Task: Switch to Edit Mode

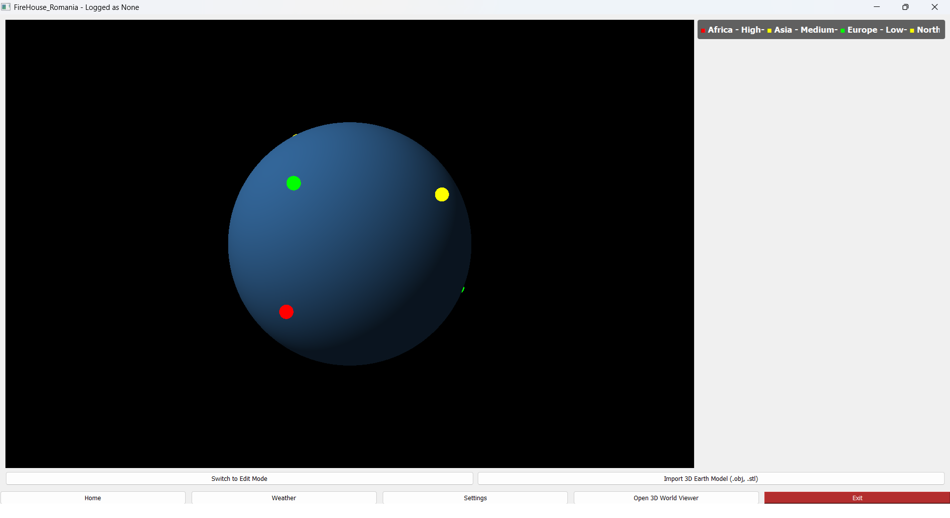Action: pos(239,478)
